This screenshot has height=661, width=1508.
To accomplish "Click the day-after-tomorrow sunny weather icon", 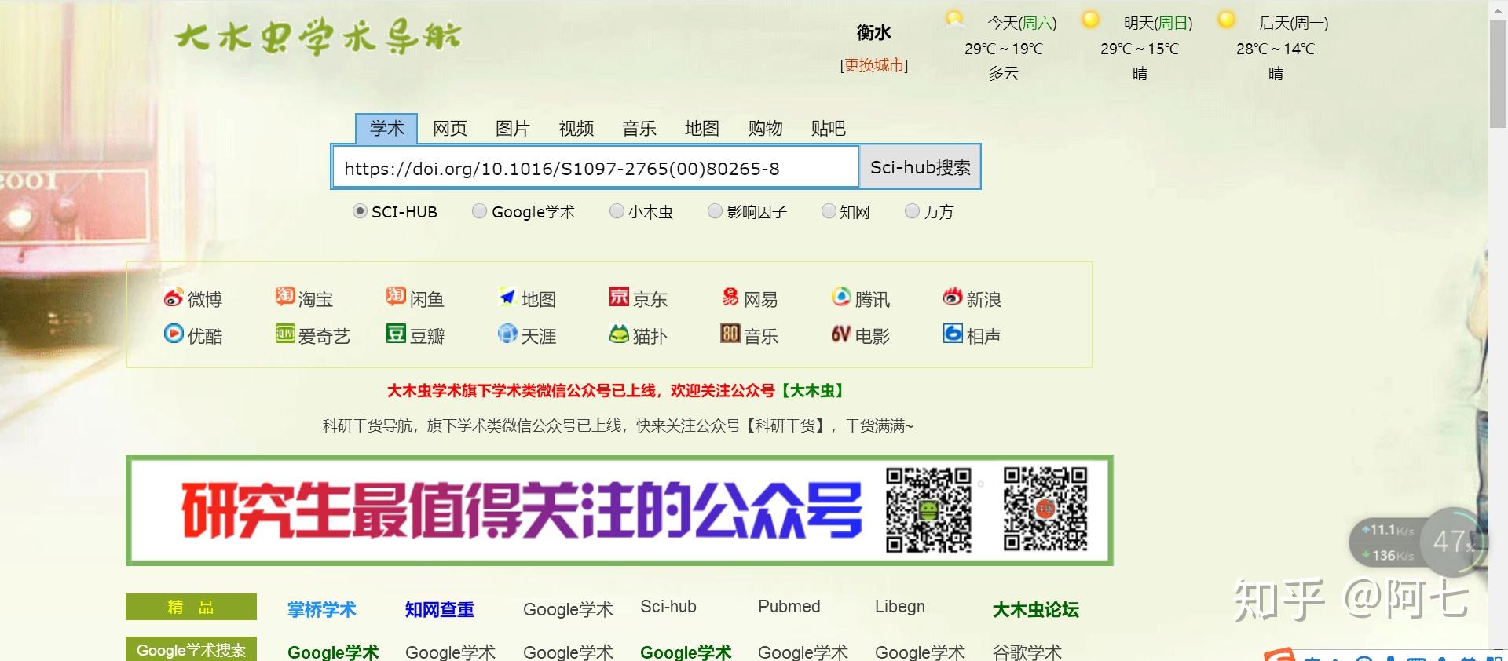I will [x=1226, y=20].
